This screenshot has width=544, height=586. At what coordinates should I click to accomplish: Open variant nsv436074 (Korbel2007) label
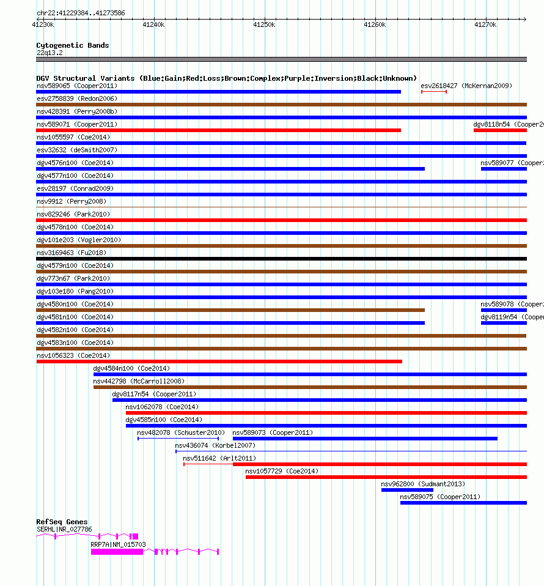(215, 445)
